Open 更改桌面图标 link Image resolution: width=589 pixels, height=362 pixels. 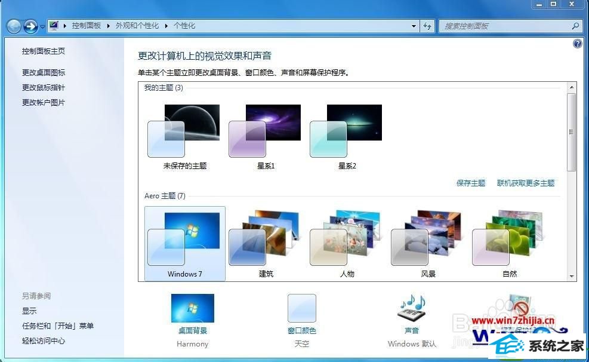pos(44,72)
